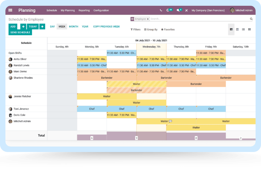Switch to kanban view icon
Image resolution: width=261 pixels, height=171 pixels.
(x=249, y=30)
